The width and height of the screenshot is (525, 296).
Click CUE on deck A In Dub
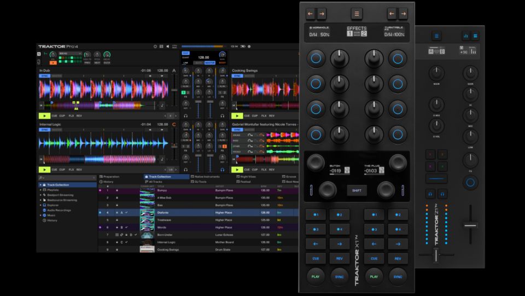(54, 116)
